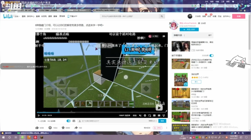
Task: Open Minecraft block taskbar icon
Action: tap(41, 137)
